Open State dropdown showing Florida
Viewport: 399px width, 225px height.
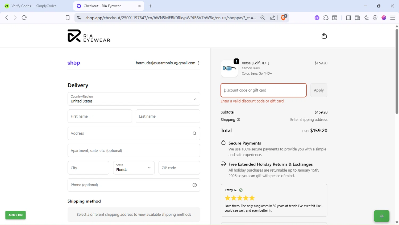[134, 168]
